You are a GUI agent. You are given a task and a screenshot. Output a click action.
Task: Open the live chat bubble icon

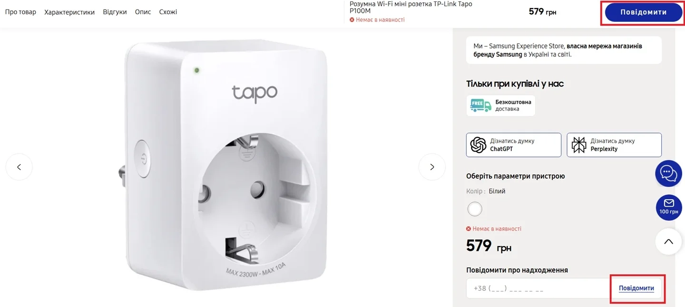(669, 173)
